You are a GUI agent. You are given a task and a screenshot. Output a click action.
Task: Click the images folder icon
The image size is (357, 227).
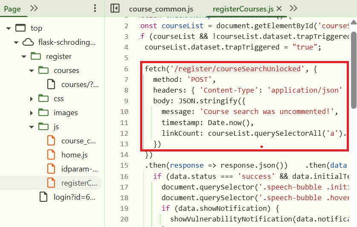[43, 112]
